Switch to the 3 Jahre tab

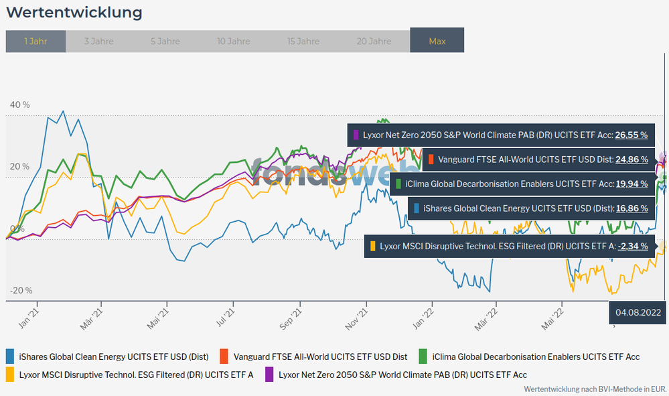(x=98, y=41)
